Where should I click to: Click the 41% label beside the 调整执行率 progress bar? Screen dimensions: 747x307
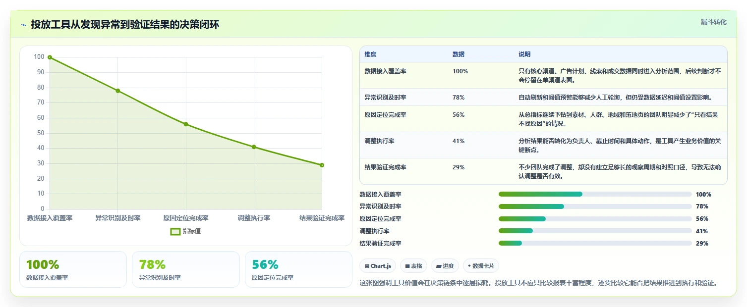click(x=702, y=231)
